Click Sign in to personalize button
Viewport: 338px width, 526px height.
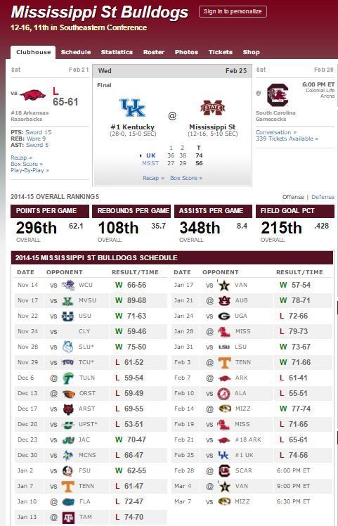[x=233, y=11]
